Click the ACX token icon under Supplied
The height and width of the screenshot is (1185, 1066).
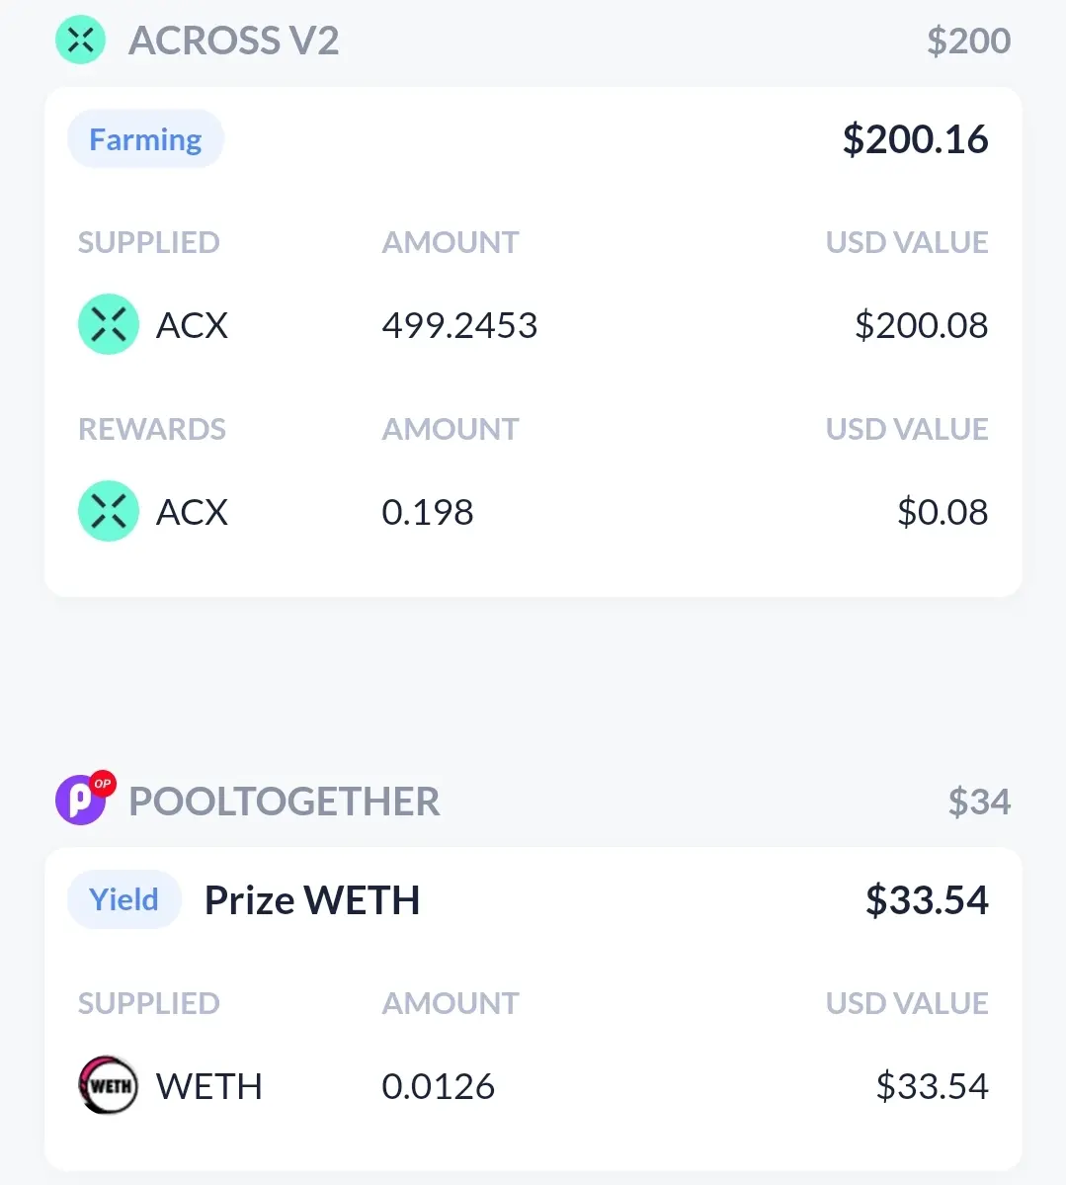click(x=108, y=324)
